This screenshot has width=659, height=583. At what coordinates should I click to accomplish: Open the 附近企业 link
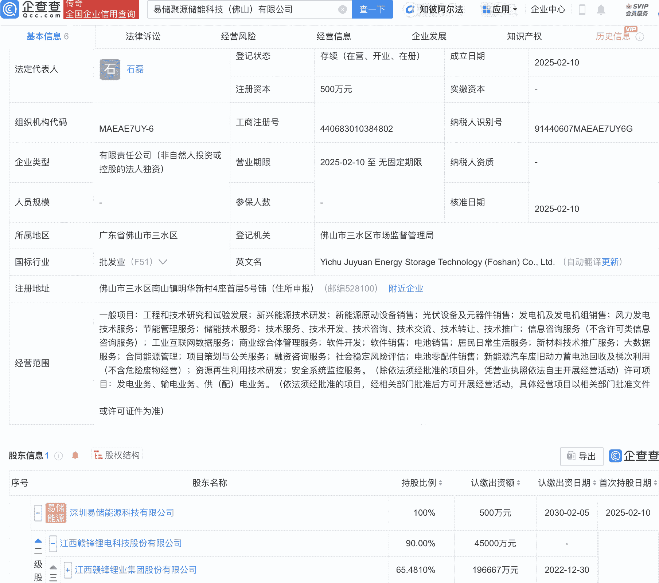point(406,289)
